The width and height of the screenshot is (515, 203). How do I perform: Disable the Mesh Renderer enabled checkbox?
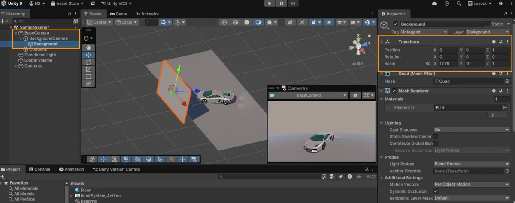394,91
